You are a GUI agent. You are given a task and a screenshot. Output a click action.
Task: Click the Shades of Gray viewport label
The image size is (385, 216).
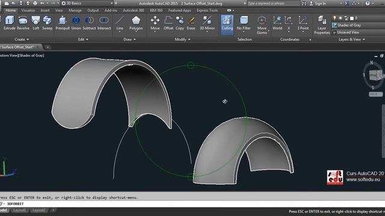click(32, 56)
